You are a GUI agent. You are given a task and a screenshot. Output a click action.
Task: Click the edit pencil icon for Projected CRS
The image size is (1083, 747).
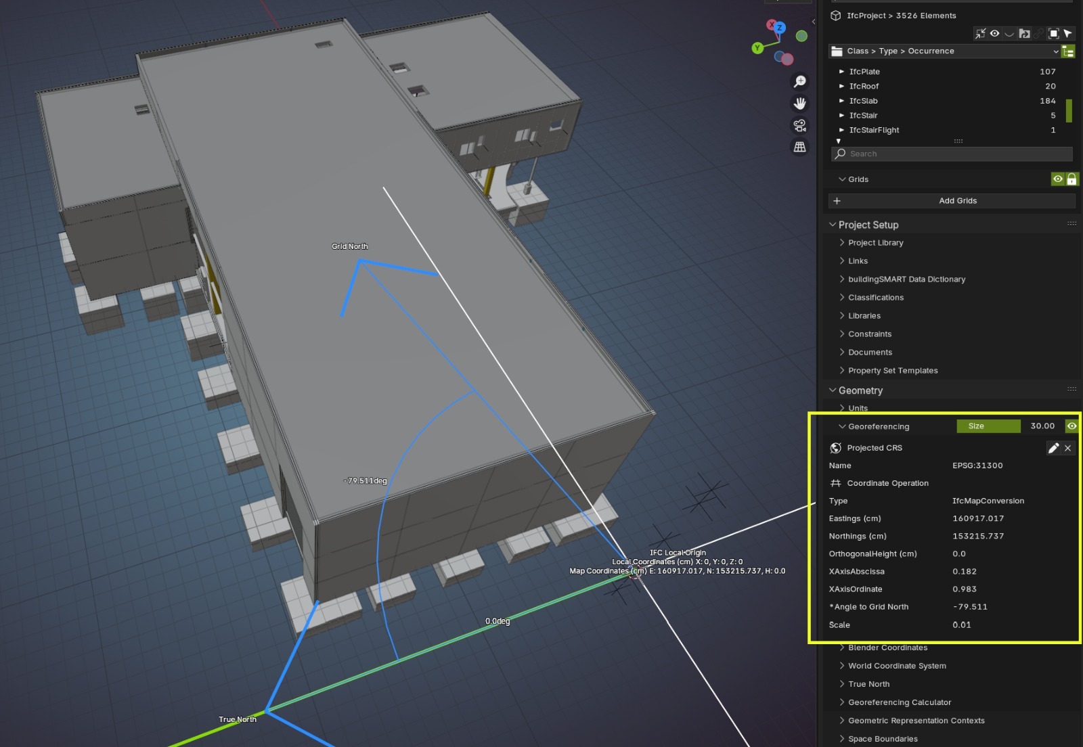(x=1053, y=448)
